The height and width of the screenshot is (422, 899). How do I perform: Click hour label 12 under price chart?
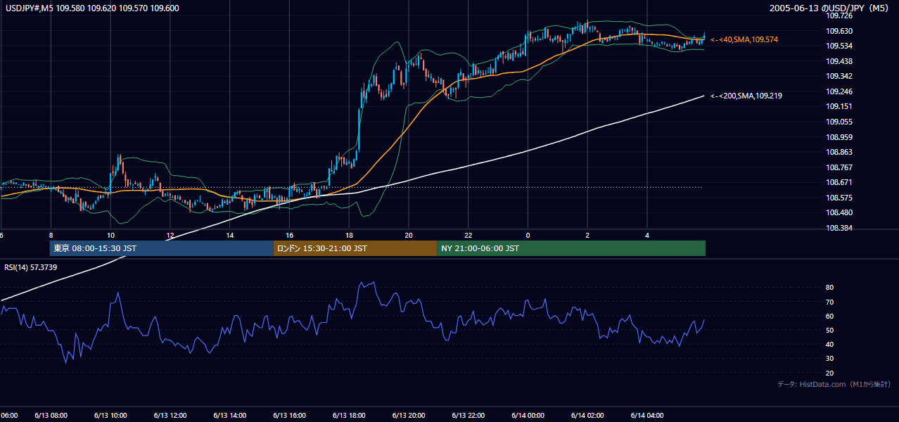(170, 235)
